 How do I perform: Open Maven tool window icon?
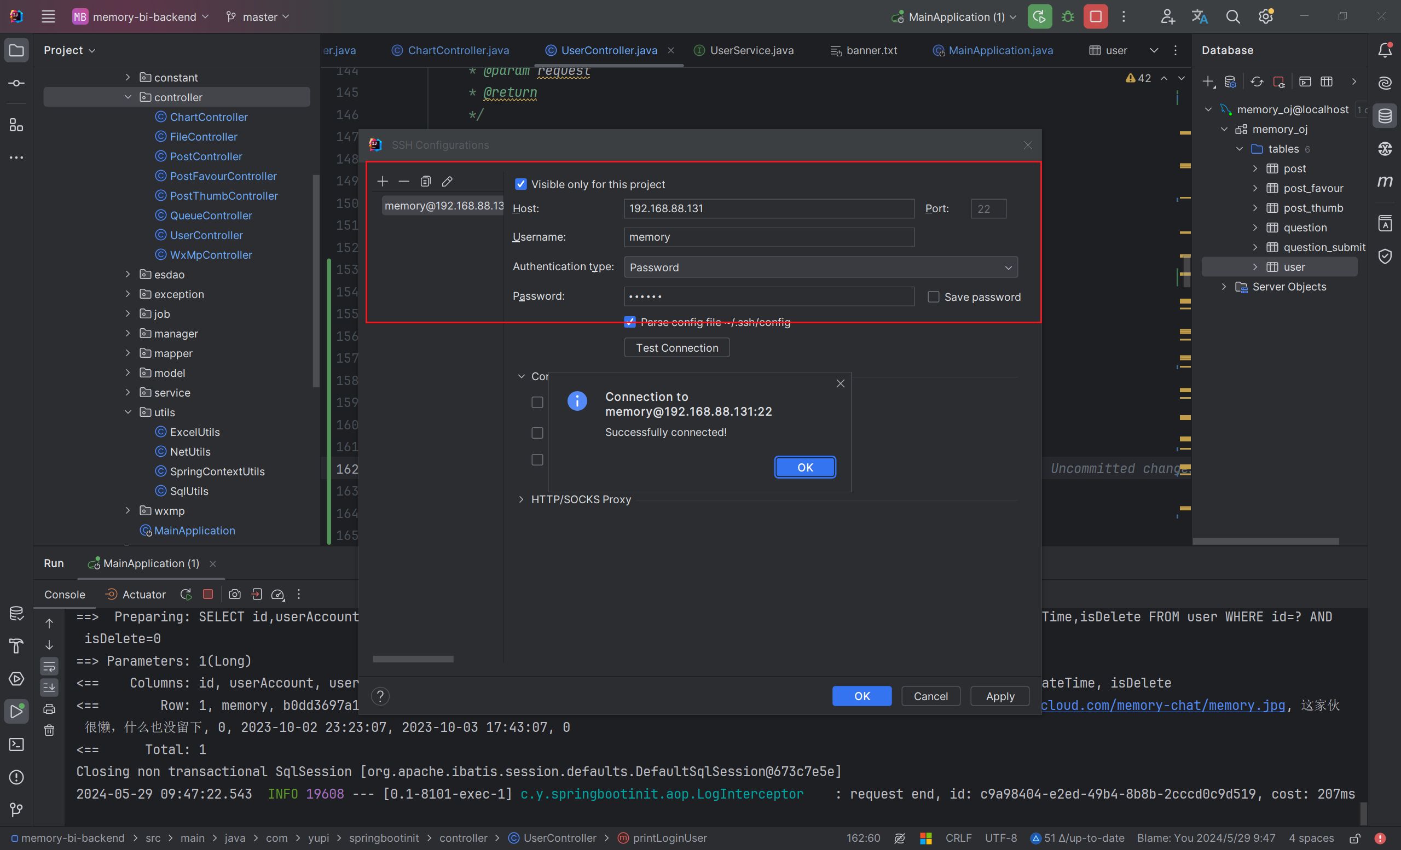coord(1385,181)
